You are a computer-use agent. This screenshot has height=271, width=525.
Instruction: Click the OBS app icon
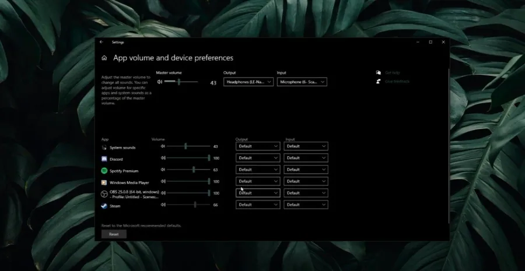click(x=104, y=194)
